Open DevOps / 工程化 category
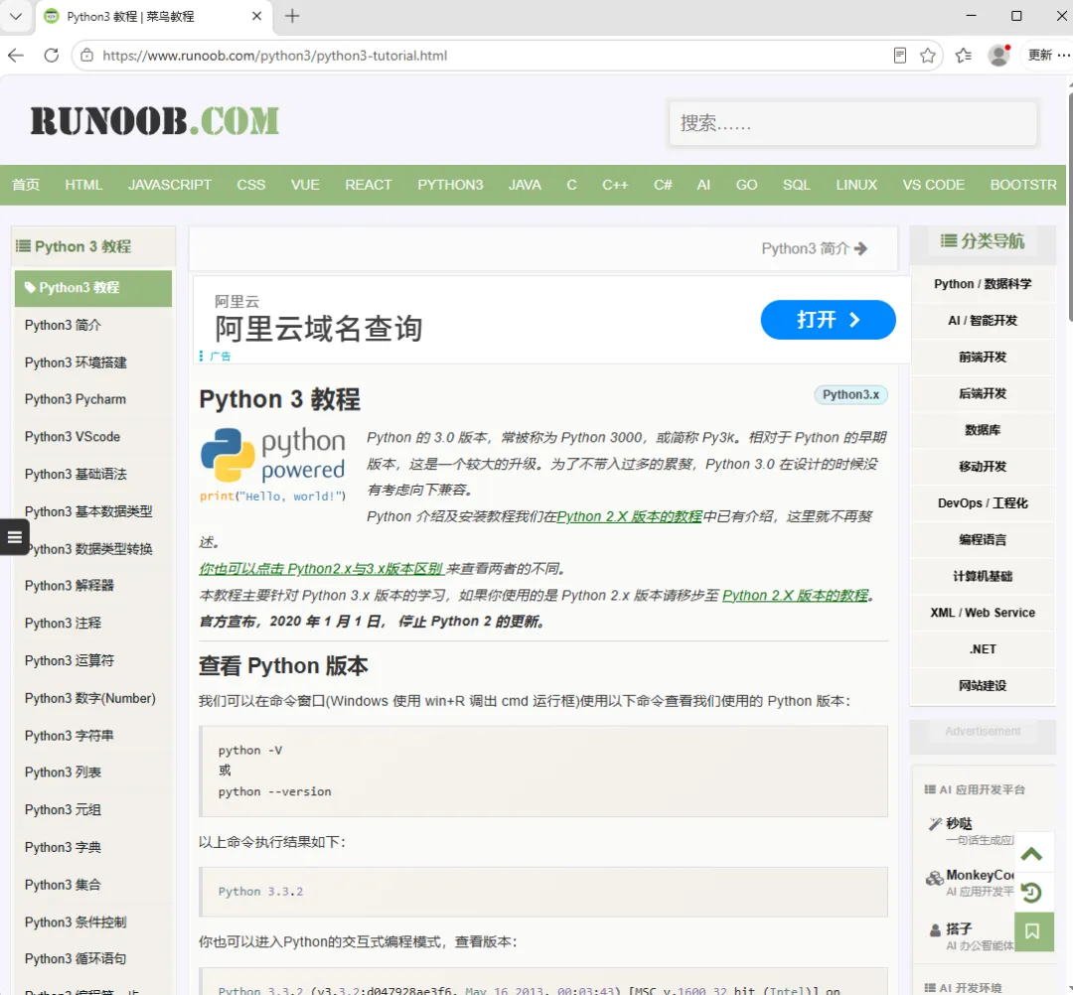Image resolution: width=1073 pixels, height=995 pixels. [x=983, y=503]
